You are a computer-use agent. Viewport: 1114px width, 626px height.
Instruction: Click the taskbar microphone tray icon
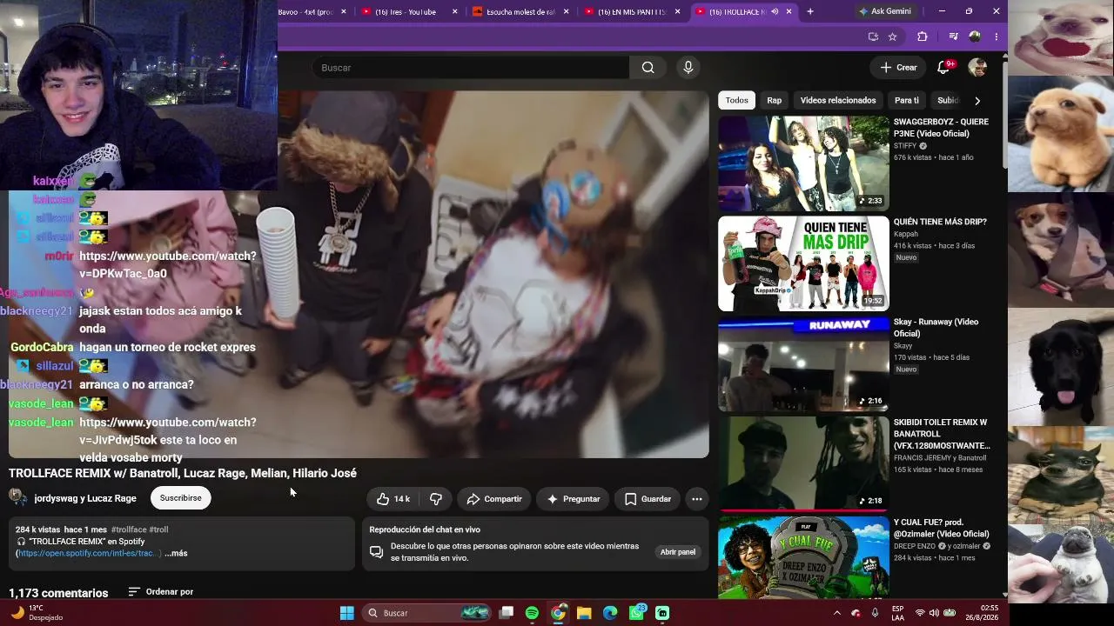pyautogui.click(x=875, y=613)
